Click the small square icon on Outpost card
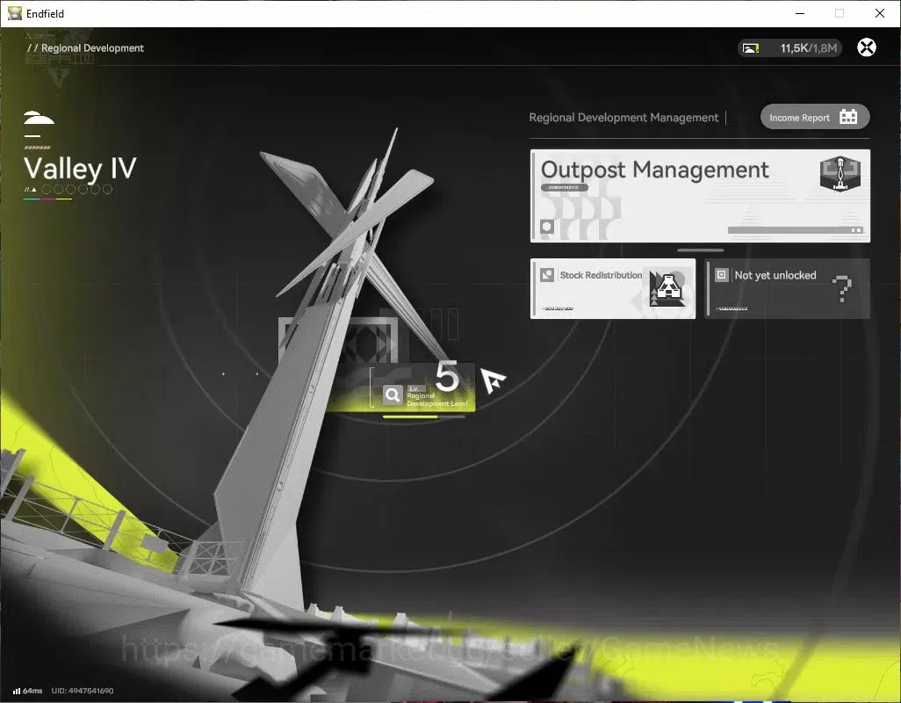The image size is (901, 703). [546, 227]
